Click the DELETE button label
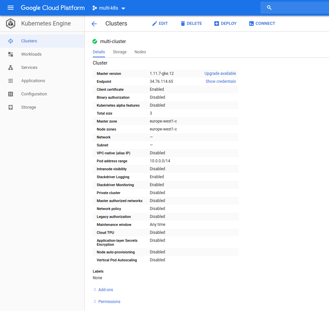Image resolution: width=329 pixels, height=311 pixels. 194,24
